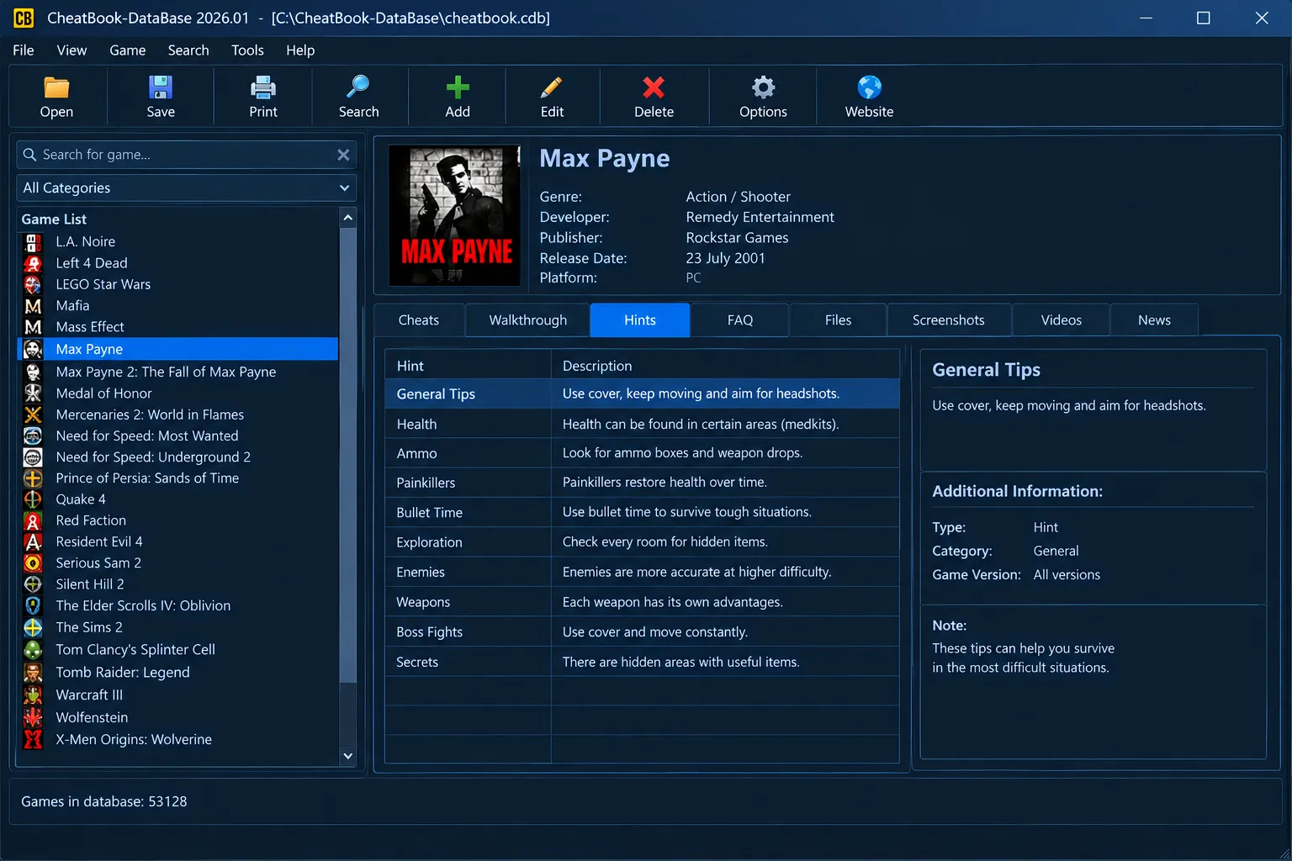
Task: Open the File menu
Action: coord(24,50)
